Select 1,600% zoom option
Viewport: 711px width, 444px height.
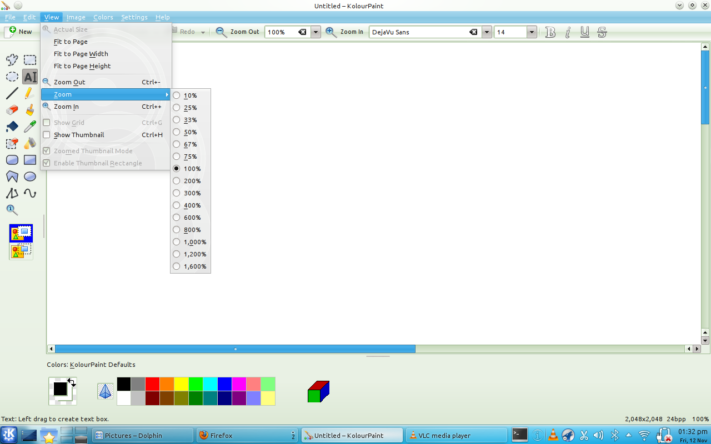click(x=191, y=266)
